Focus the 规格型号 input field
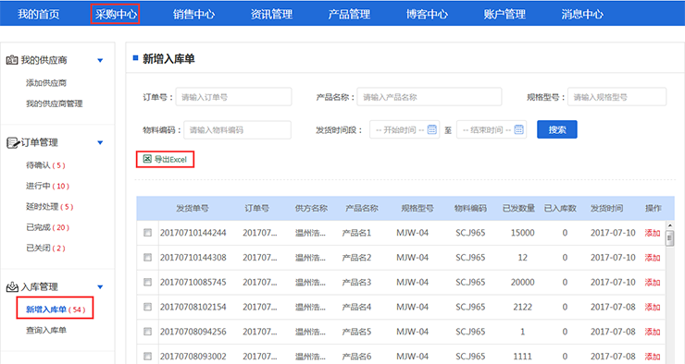 tap(616, 97)
